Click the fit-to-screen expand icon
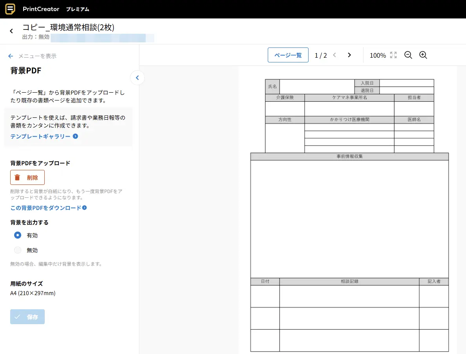The height and width of the screenshot is (354, 466). point(393,55)
